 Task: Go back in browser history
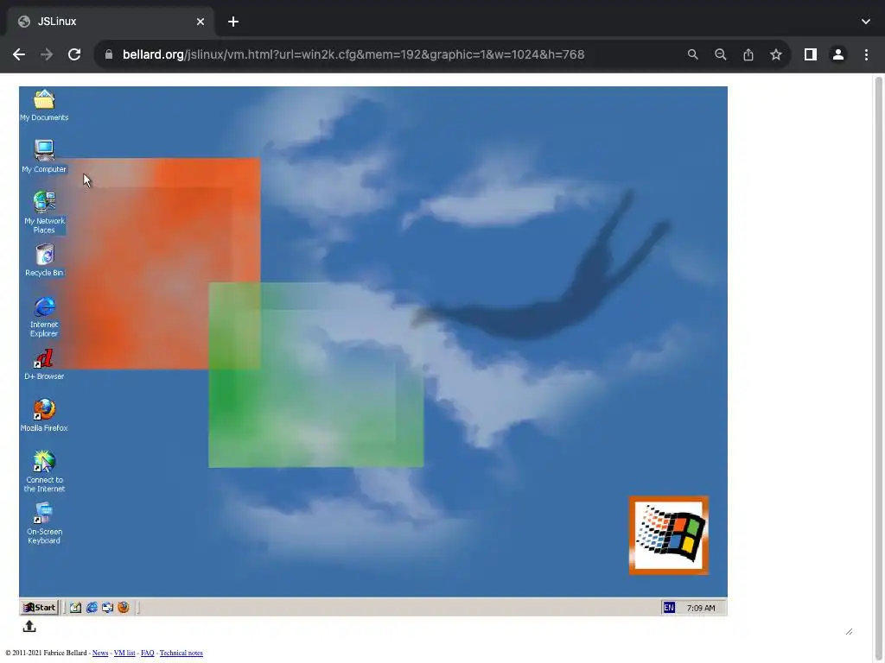(19, 54)
